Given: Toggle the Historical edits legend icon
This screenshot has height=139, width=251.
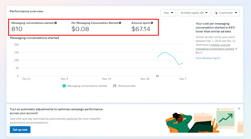Looking at the screenshot, I should (115, 86).
